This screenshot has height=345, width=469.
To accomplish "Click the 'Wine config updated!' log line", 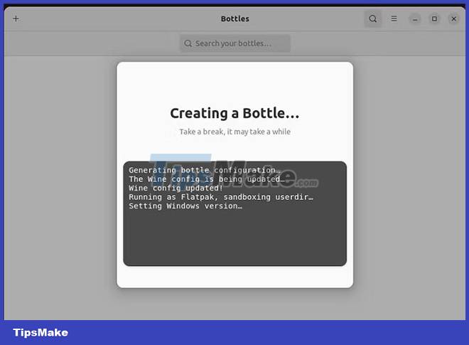I will 176,188.
